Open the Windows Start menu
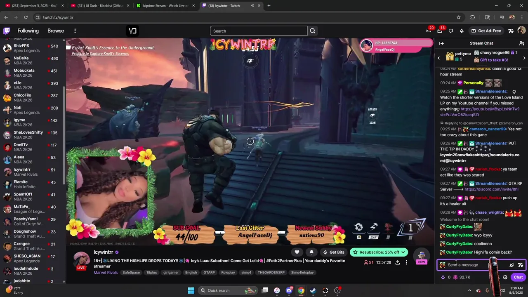The width and height of the screenshot is (528, 297). 191,290
